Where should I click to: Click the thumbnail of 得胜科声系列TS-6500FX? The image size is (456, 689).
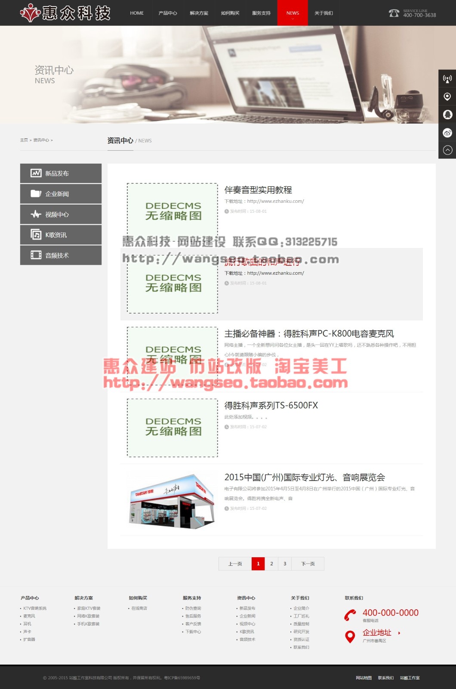173,428
